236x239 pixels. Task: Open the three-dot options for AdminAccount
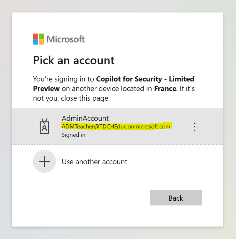pos(195,127)
